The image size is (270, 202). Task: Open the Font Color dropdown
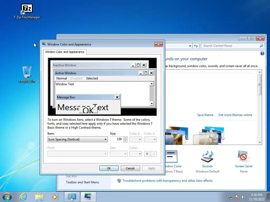click(136, 154)
